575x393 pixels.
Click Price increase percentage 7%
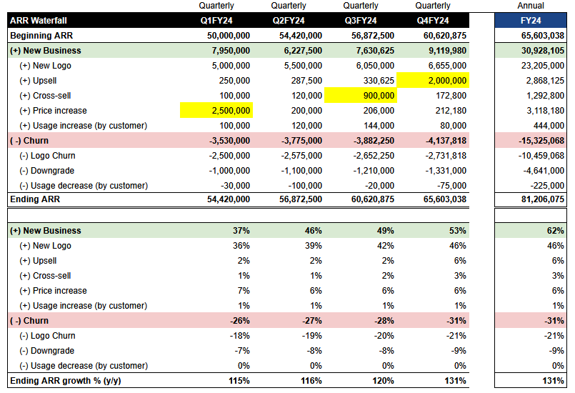click(x=244, y=291)
